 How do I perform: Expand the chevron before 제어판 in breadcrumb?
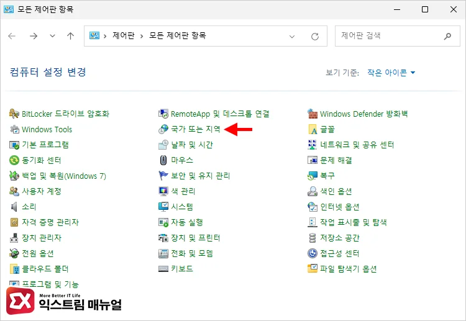(x=105, y=36)
